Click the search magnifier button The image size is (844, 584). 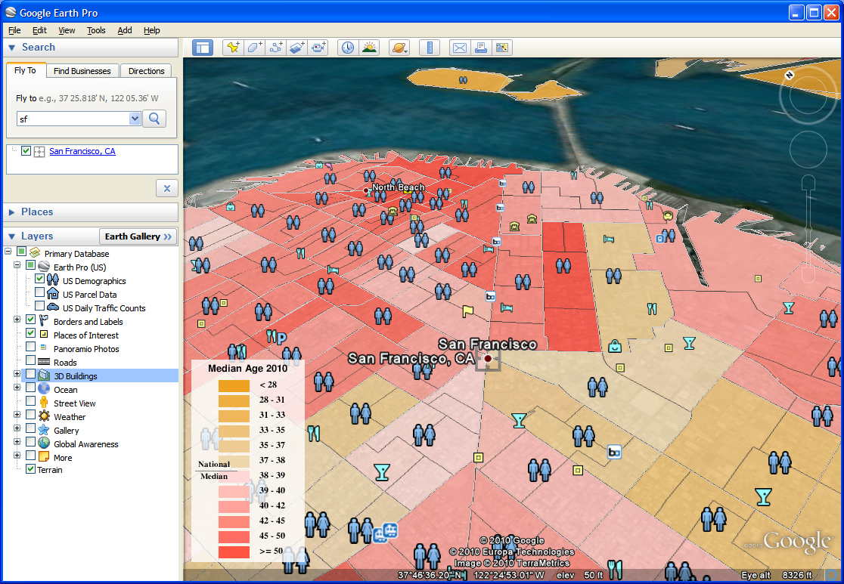pyautogui.click(x=154, y=119)
